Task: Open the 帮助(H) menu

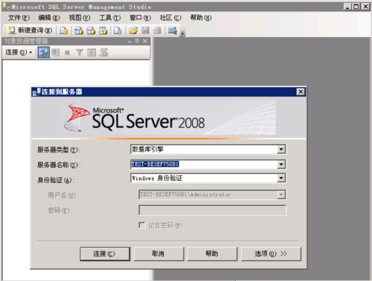Action: 201,18
